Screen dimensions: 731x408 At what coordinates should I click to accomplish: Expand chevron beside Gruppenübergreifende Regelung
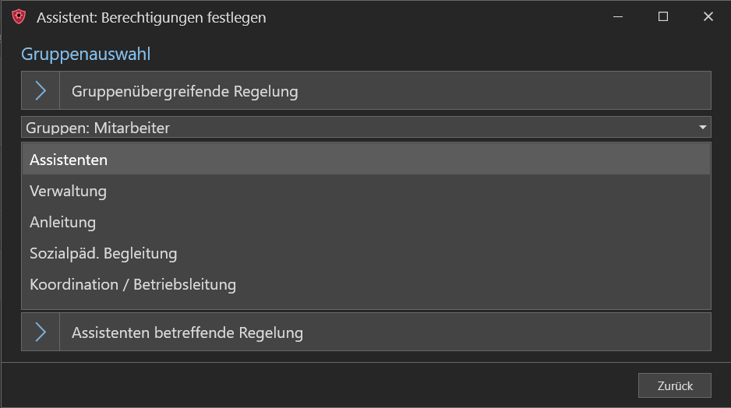pyautogui.click(x=41, y=91)
